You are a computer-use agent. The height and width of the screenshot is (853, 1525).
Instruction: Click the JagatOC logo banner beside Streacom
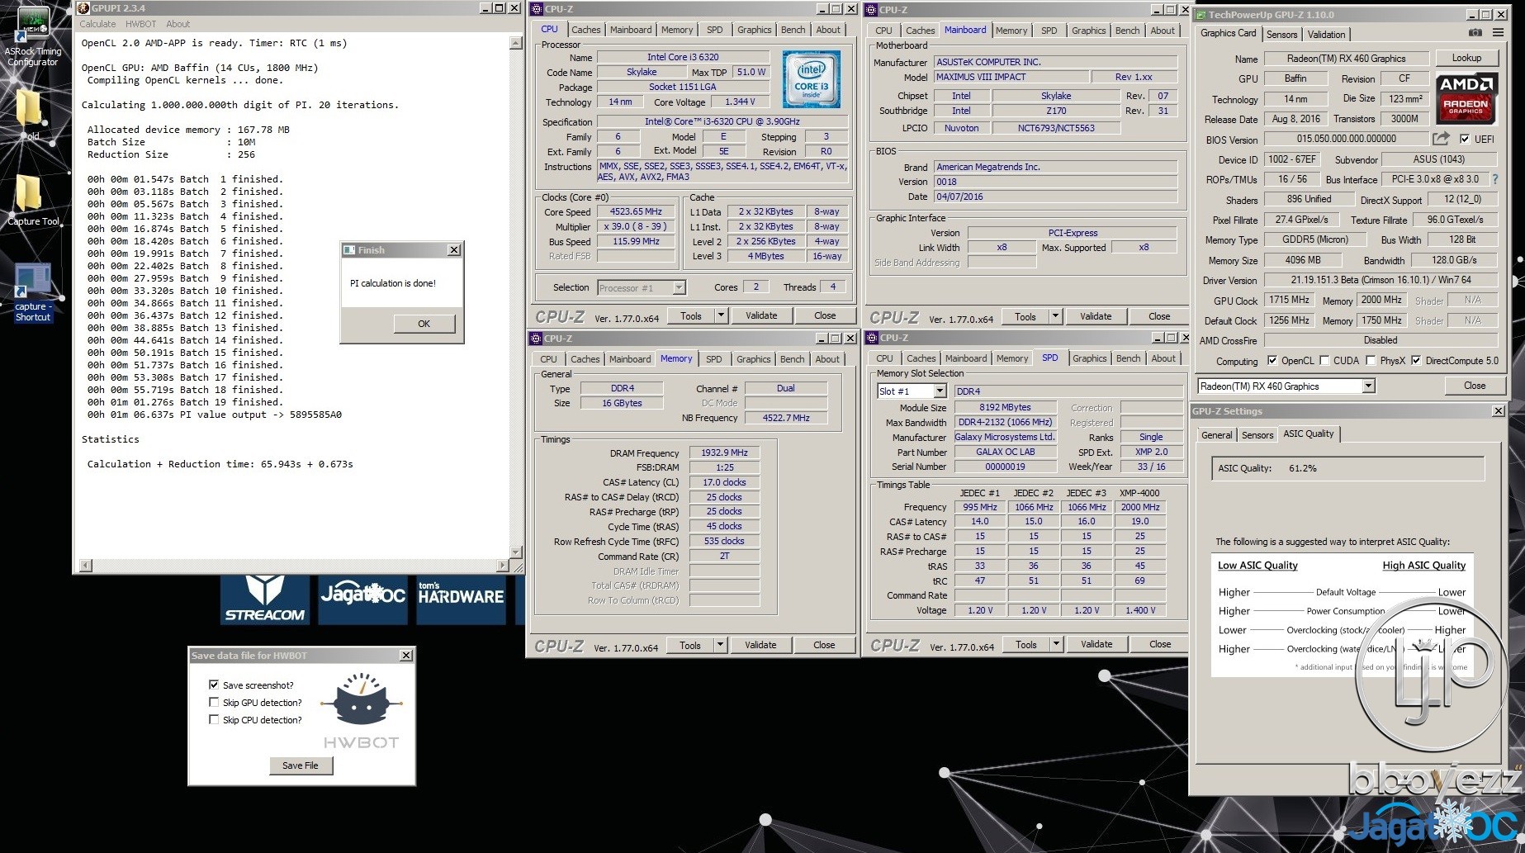point(362,599)
